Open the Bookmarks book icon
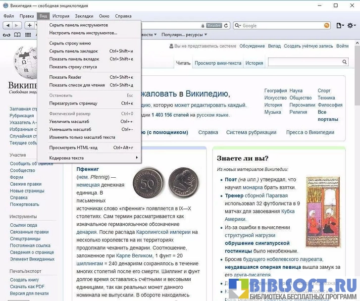Viewport: 360px width, 301px height. pos(18,35)
